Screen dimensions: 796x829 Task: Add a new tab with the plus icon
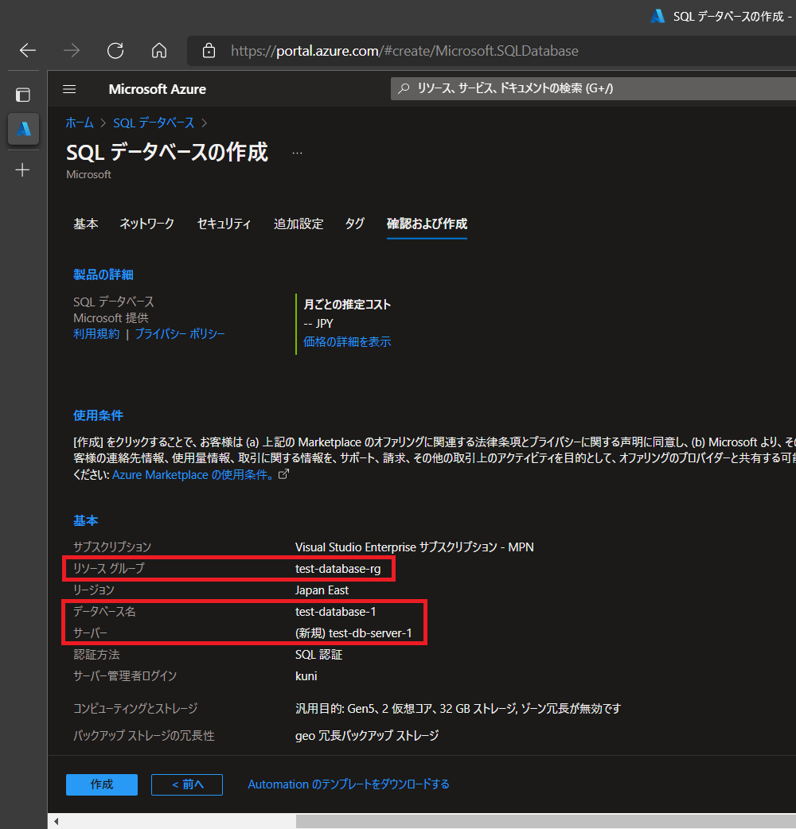(x=23, y=169)
